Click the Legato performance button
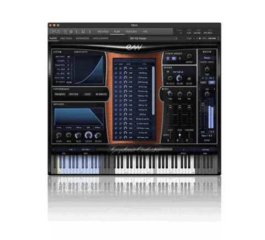 (87, 94)
